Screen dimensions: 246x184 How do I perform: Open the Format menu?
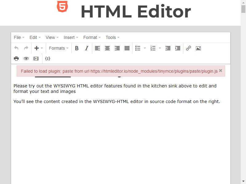[92, 37]
